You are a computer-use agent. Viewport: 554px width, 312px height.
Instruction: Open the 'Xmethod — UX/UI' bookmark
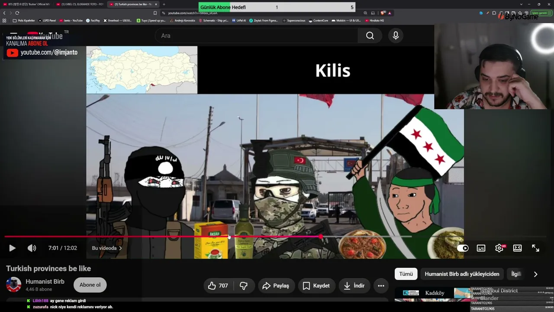coord(118,20)
